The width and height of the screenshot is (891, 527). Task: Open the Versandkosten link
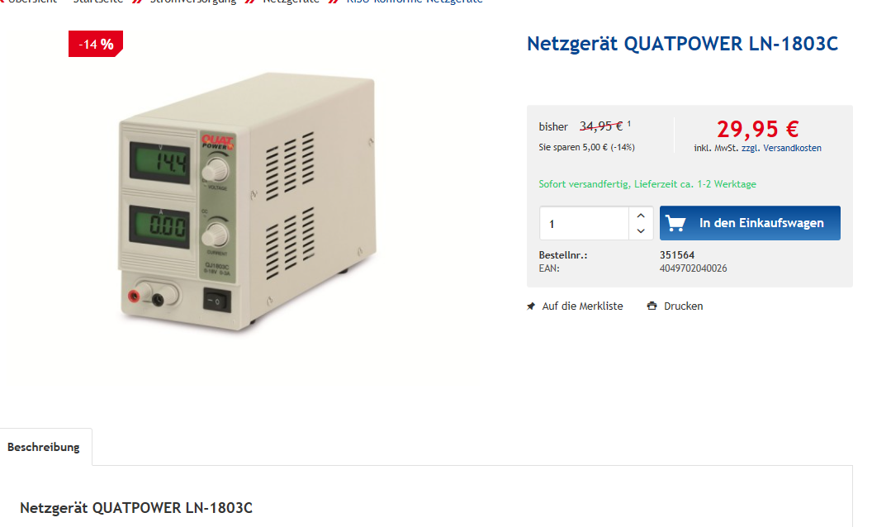pos(792,148)
